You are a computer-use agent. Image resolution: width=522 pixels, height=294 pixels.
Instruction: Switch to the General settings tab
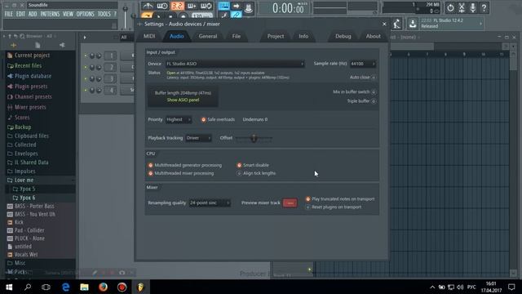[x=208, y=36]
